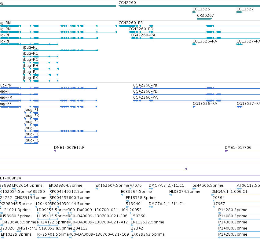Select protein label CG42260-PB
Screen dimensions: 260x239
(x=145, y=85)
